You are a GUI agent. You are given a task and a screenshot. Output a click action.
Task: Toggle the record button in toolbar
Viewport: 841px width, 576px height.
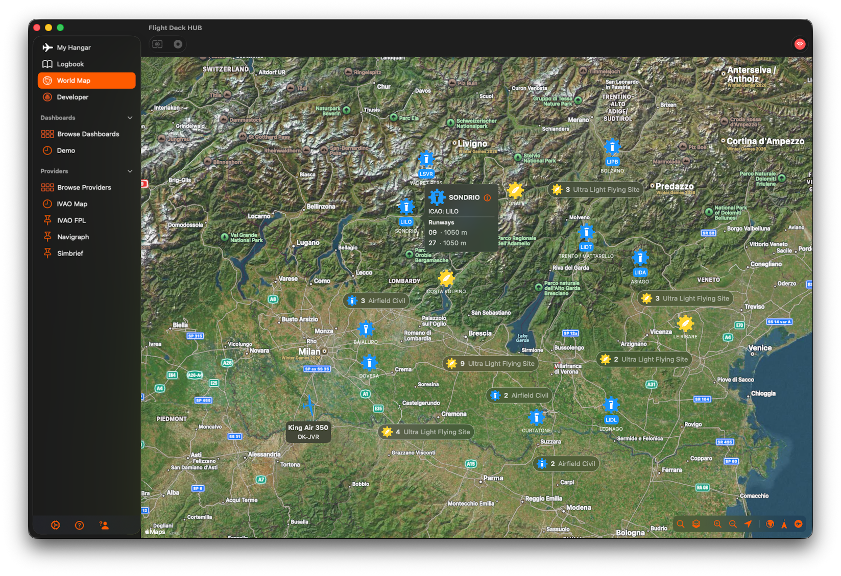[178, 44]
